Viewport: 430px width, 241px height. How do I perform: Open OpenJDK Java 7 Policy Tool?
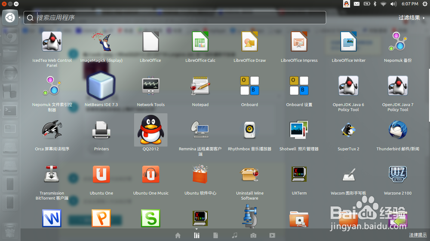coord(398,86)
